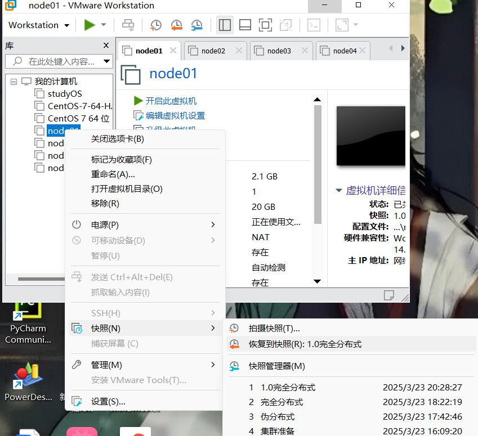Screen dimensions: 478x436
Task: Open snapshot manager from the toolbar
Action: (x=197, y=25)
